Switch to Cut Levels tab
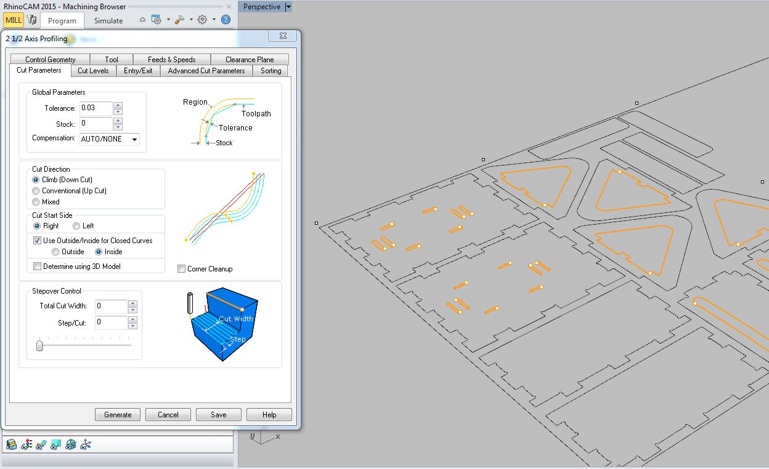 coord(93,71)
